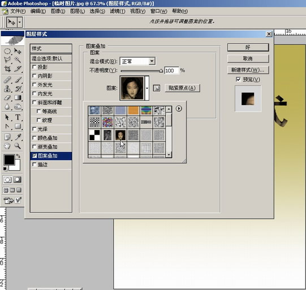Select the Slice tool
The image size is (306, 290).
pyautogui.click(x=18, y=68)
